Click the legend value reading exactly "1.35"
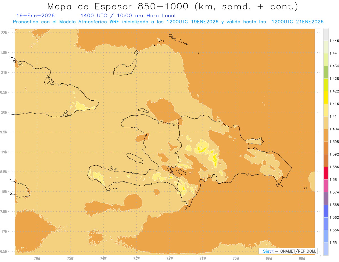Viewport: 339px width, 262px height. point(333,242)
